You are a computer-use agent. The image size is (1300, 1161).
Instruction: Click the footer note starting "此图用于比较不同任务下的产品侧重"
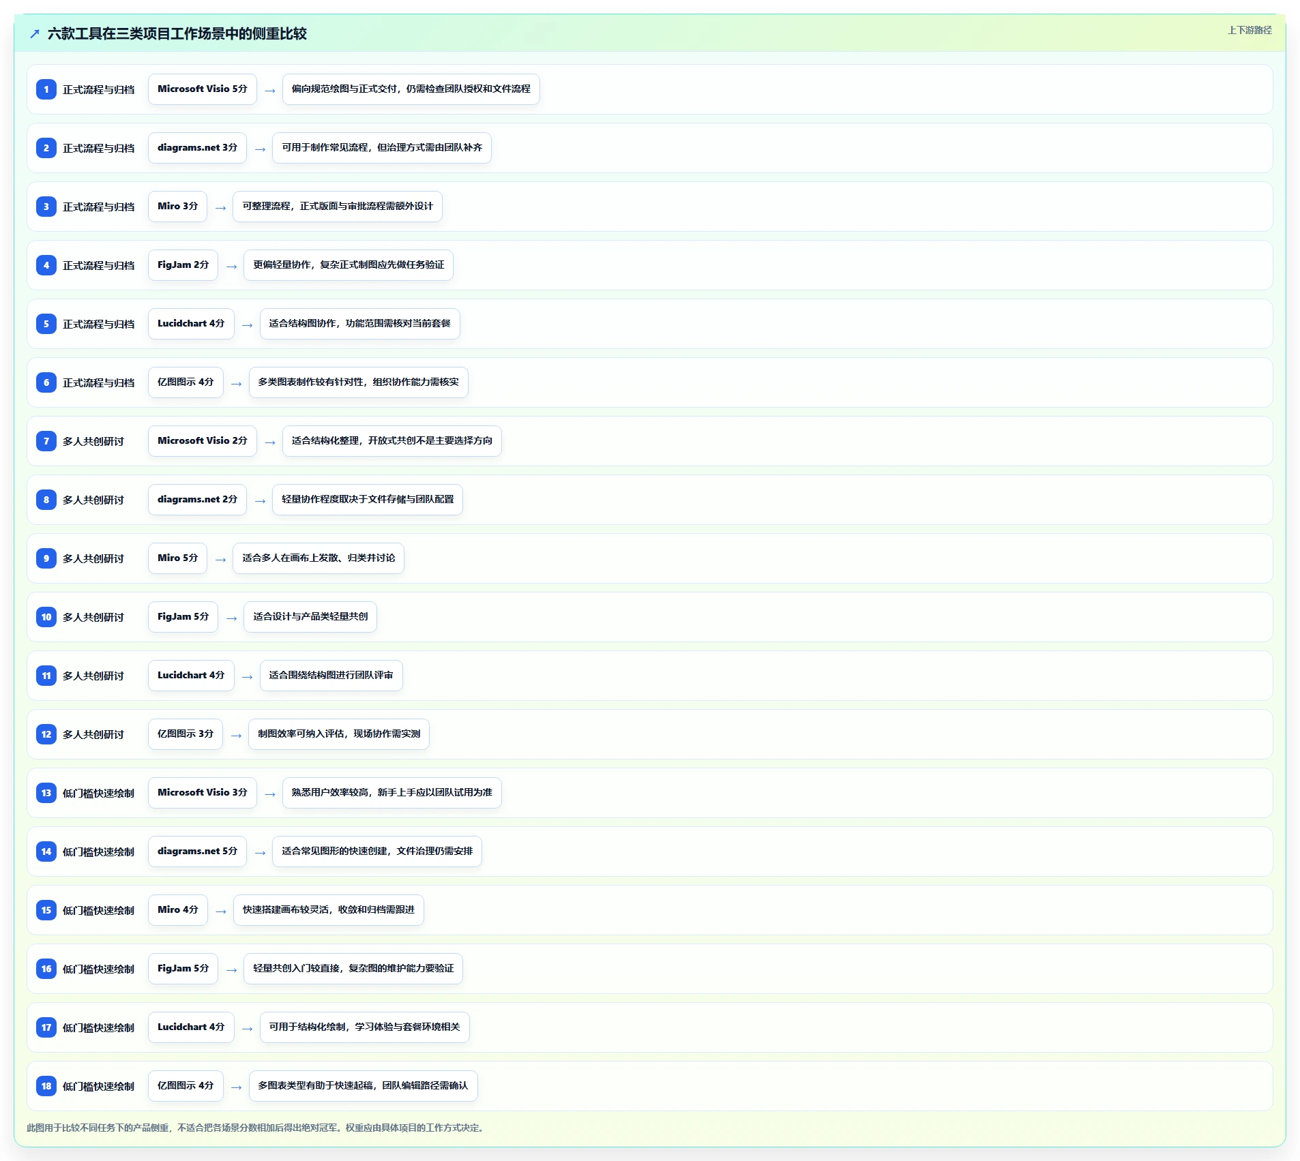click(x=257, y=1128)
